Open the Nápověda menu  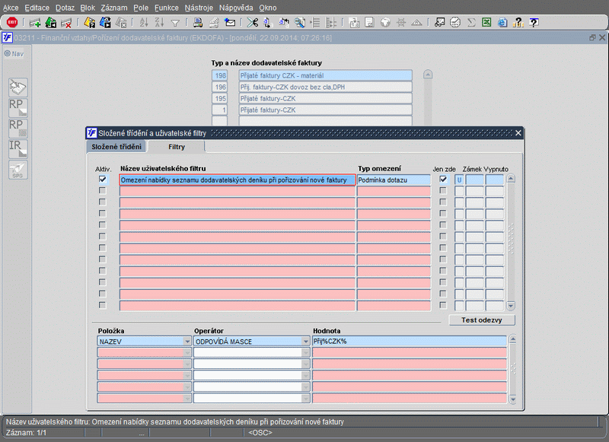click(236, 8)
